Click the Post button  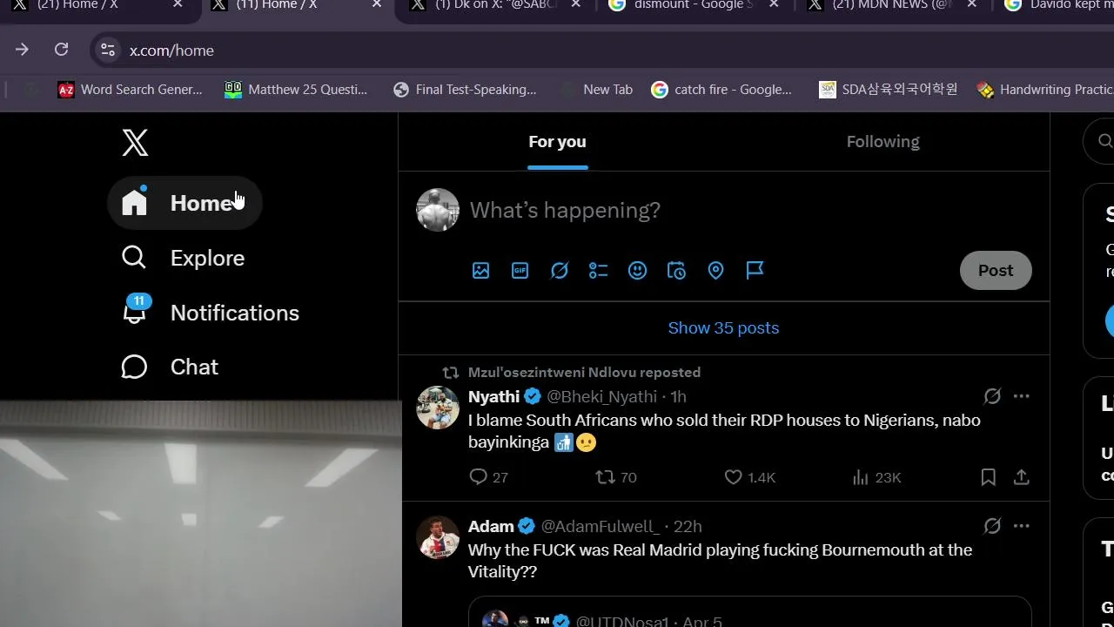996,271
